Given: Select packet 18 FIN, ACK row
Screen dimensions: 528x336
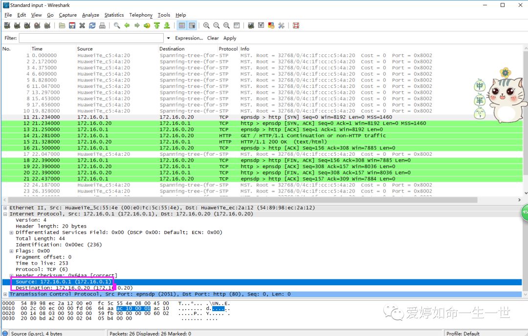Looking at the screenshot, I should (262, 160).
